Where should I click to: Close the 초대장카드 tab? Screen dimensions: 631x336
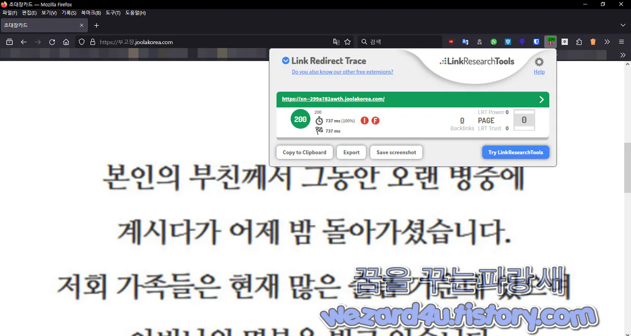pyautogui.click(x=82, y=25)
